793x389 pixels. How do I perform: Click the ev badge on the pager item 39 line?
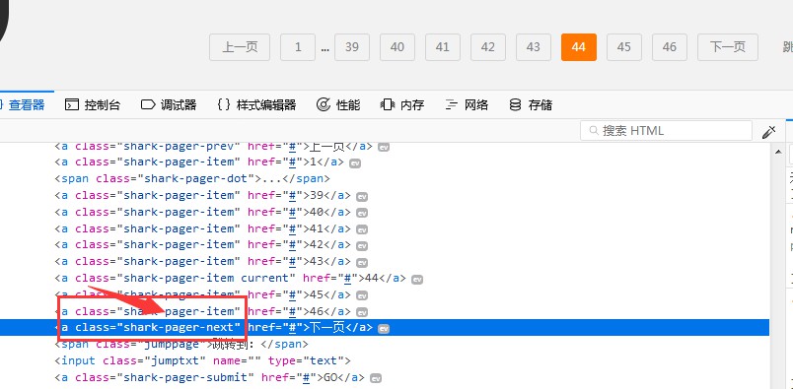(362, 197)
